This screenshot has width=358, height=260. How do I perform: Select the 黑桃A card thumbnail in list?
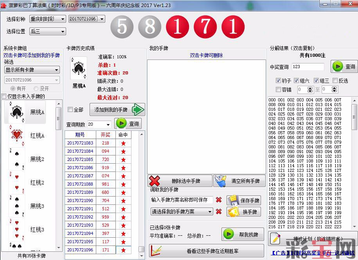pos(16,112)
